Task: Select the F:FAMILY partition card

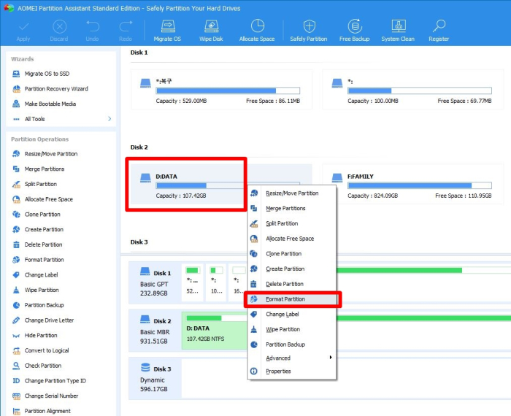Action: (x=412, y=185)
